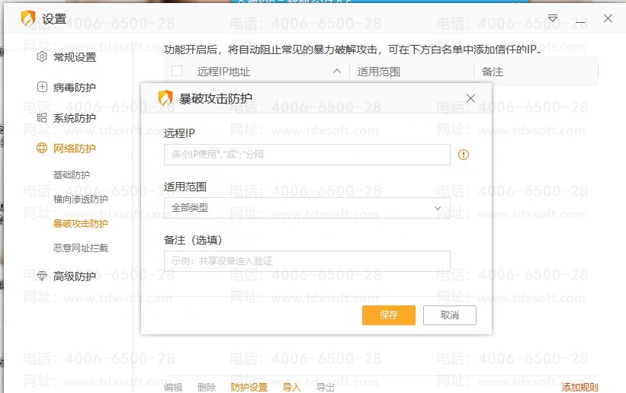Close the 暴破攻击防护 dialog
Image resolution: width=626 pixels, height=393 pixels.
click(470, 98)
